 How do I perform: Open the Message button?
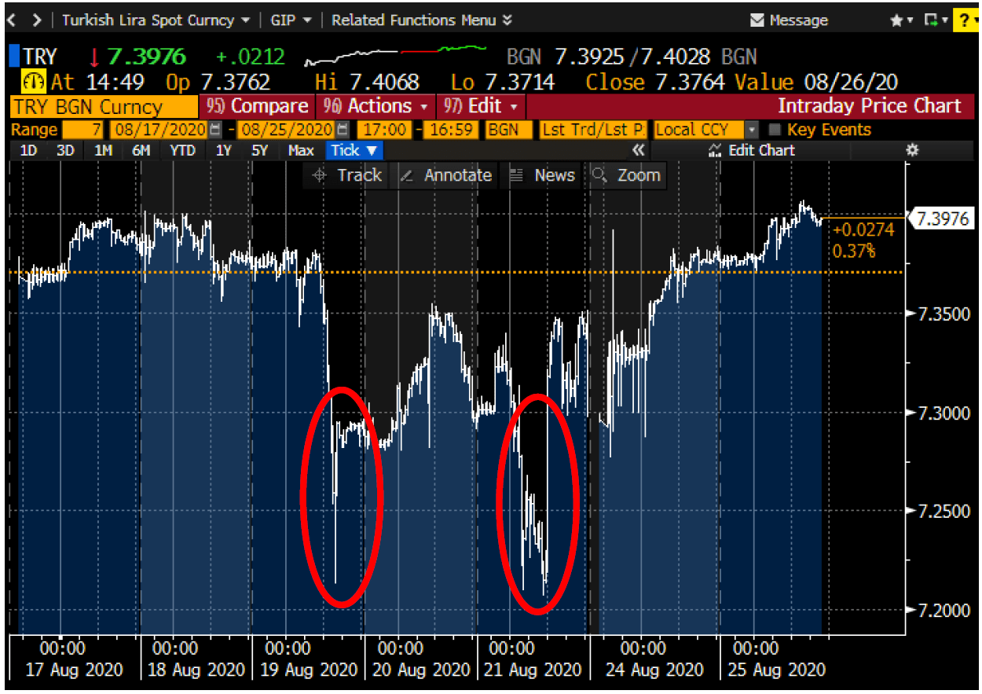(789, 20)
